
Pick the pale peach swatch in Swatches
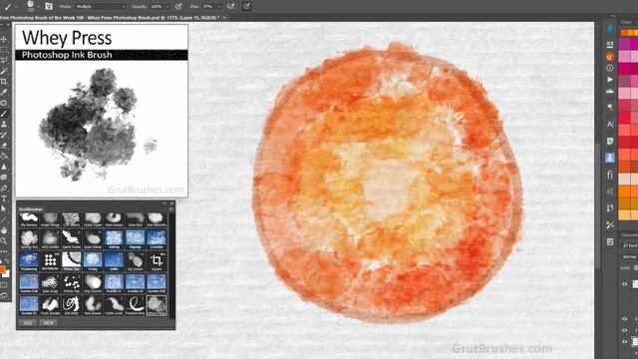pos(624,179)
